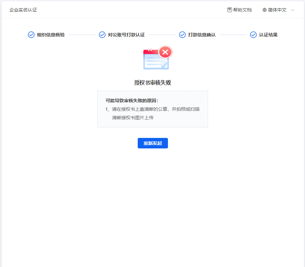Screen dimensions: 305x267
Task: Expand the language chevron arrow
Action: pos(293,10)
